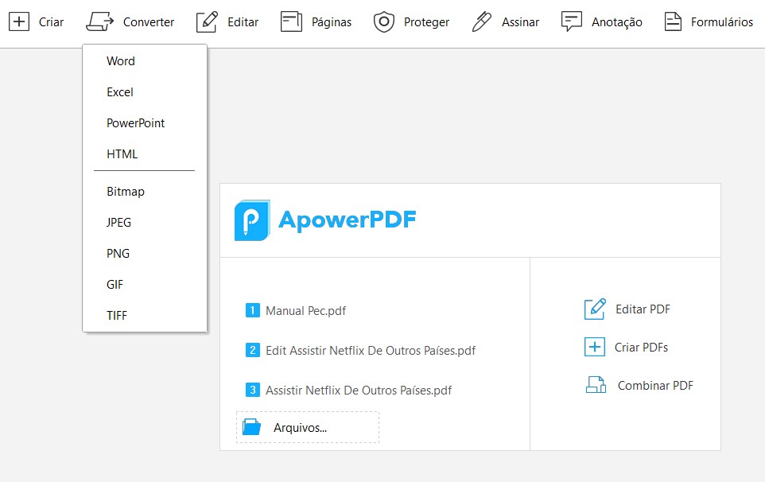Choose Excel from the conversion menu

(118, 91)
